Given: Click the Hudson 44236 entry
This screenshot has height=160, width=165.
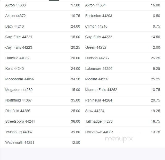Looking at the screenshot, I should pos(123,58).
